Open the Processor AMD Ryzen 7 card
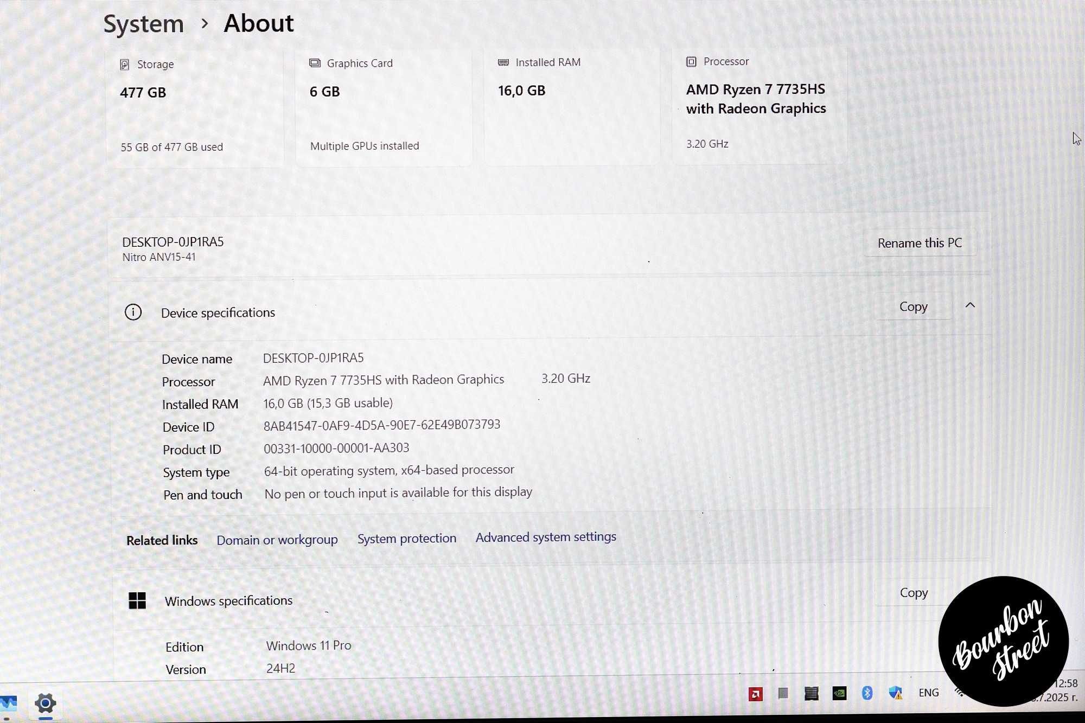 pos(759,105)
